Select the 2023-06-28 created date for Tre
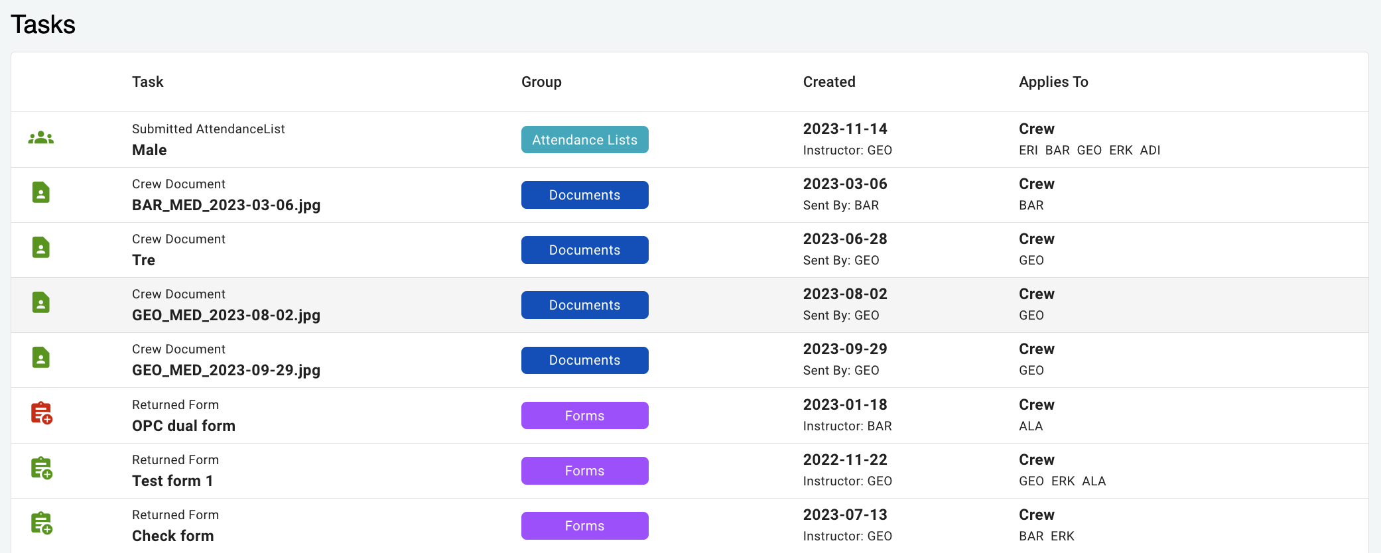Image resolution: width=1381 pixels, height=553 pixels. [x=845, y=239]
